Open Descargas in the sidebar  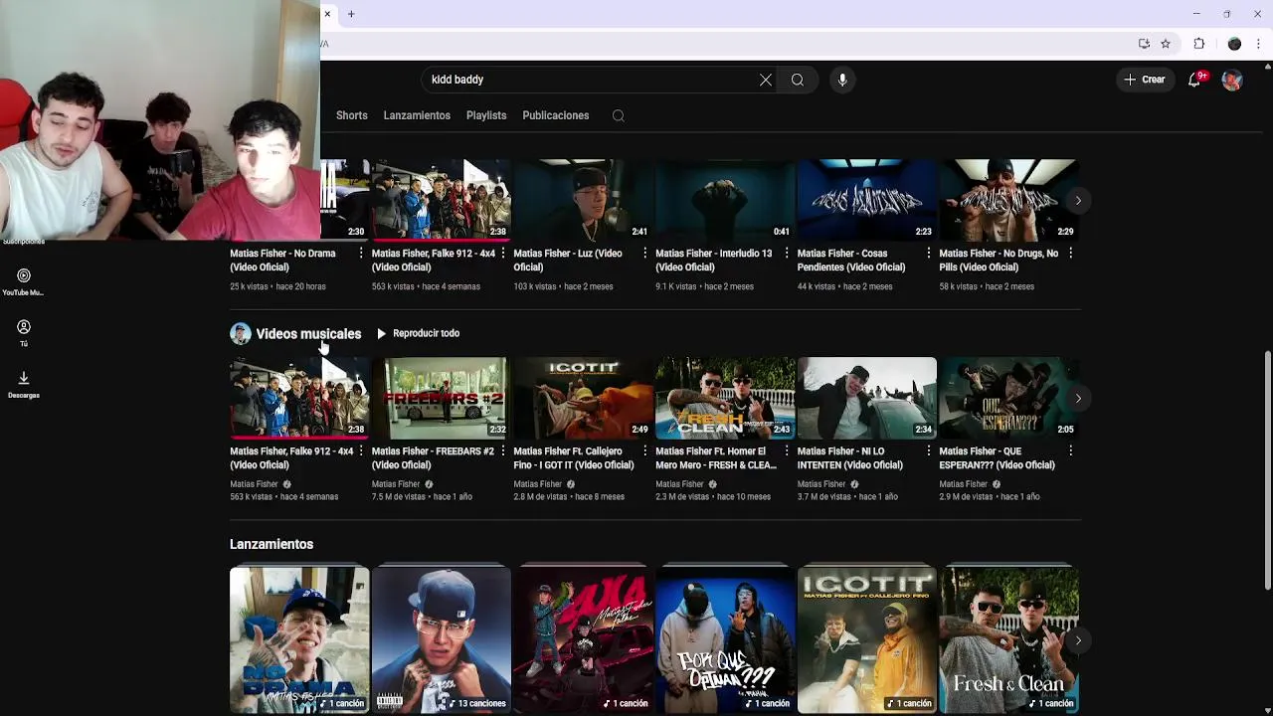click(x=23, y=385)
